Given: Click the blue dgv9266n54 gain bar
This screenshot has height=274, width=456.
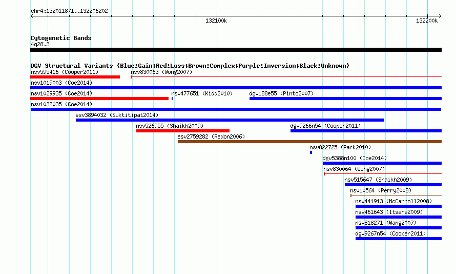Looking at the screenshot, I should tap(366, 131).
